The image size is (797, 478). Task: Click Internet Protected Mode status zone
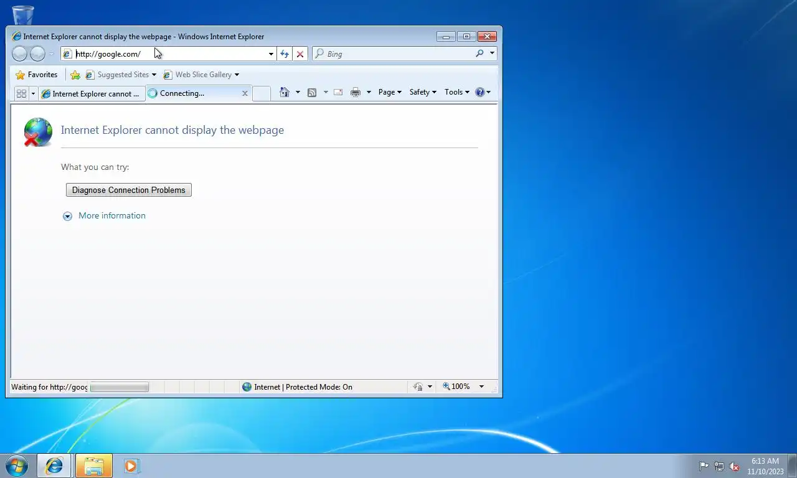point(298,387)
